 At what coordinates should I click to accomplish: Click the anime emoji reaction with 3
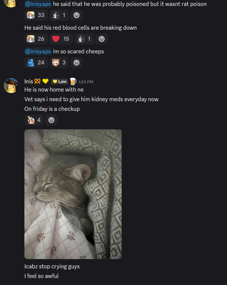click(x=59, y=63)
